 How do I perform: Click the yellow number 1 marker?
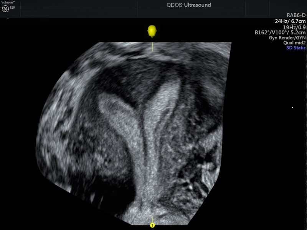[x=152, y=225]
